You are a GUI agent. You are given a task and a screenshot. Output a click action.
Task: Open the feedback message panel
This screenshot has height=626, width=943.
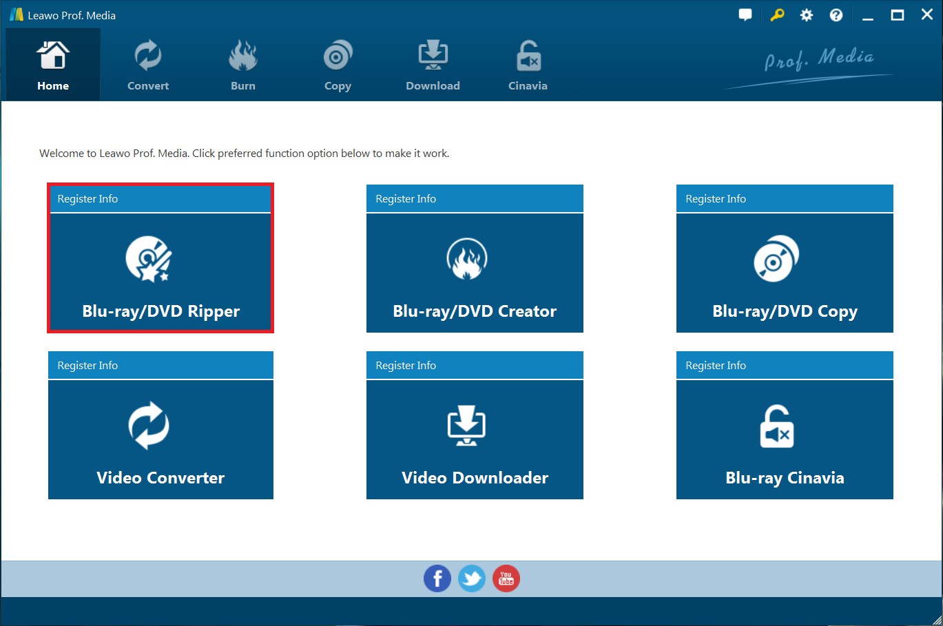(745, 14)
